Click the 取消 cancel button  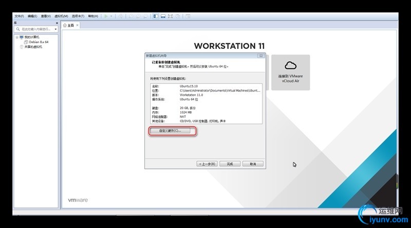[x=253, y=164]
